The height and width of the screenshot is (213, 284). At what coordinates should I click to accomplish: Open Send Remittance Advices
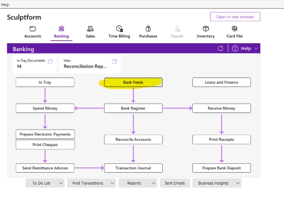pyautogui.click(x=45, y=168)
